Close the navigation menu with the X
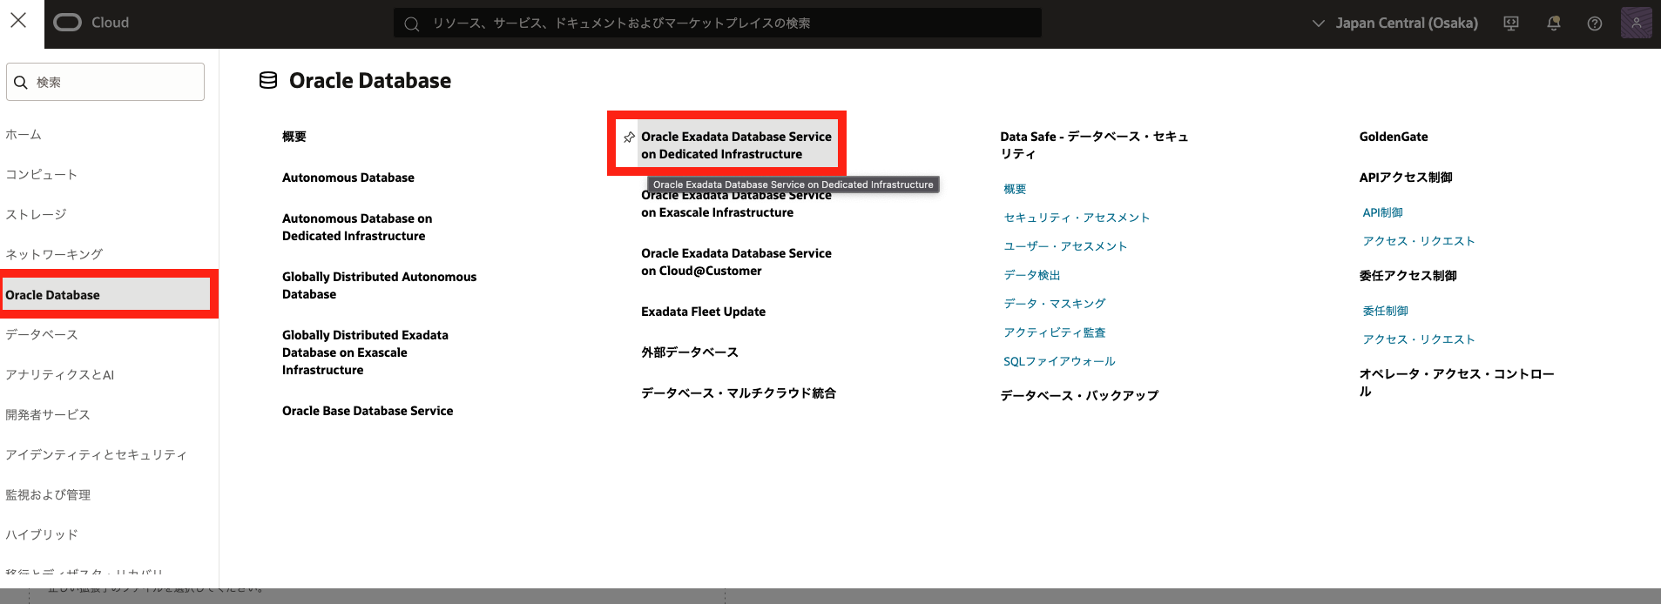Viewport: 1661px width, 604px height. (18, 20)
